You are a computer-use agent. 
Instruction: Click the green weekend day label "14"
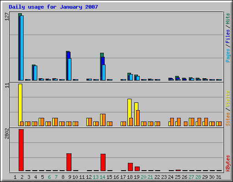[102, 177]
